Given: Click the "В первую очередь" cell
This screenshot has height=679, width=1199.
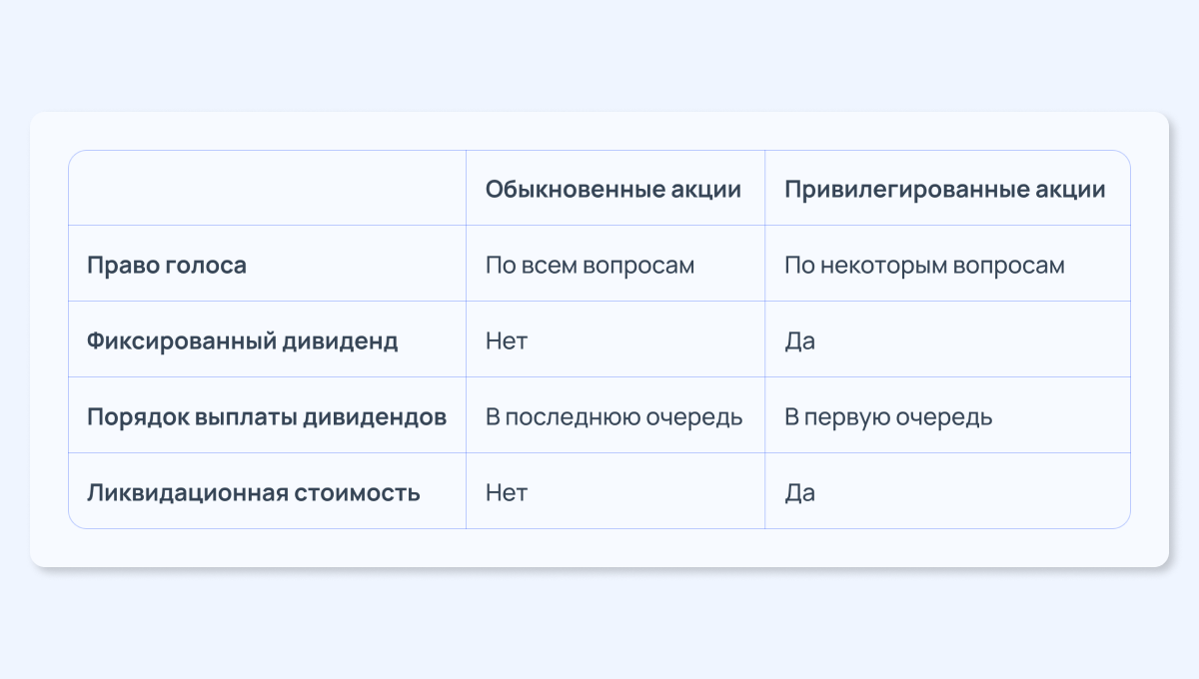Looking at the screenshot, I should 888,417.
